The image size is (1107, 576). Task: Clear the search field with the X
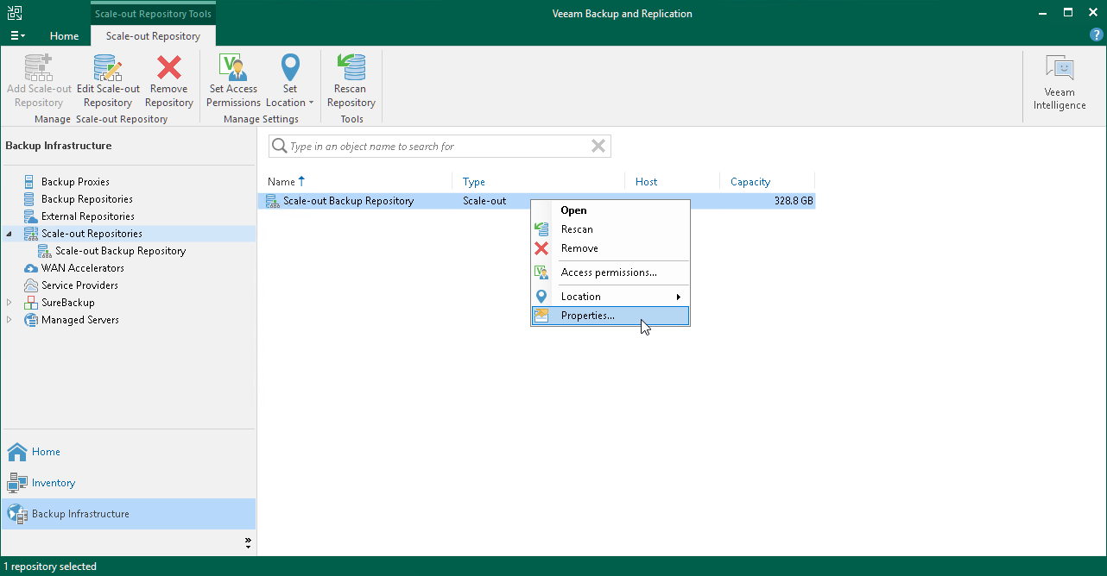point(598,146)
